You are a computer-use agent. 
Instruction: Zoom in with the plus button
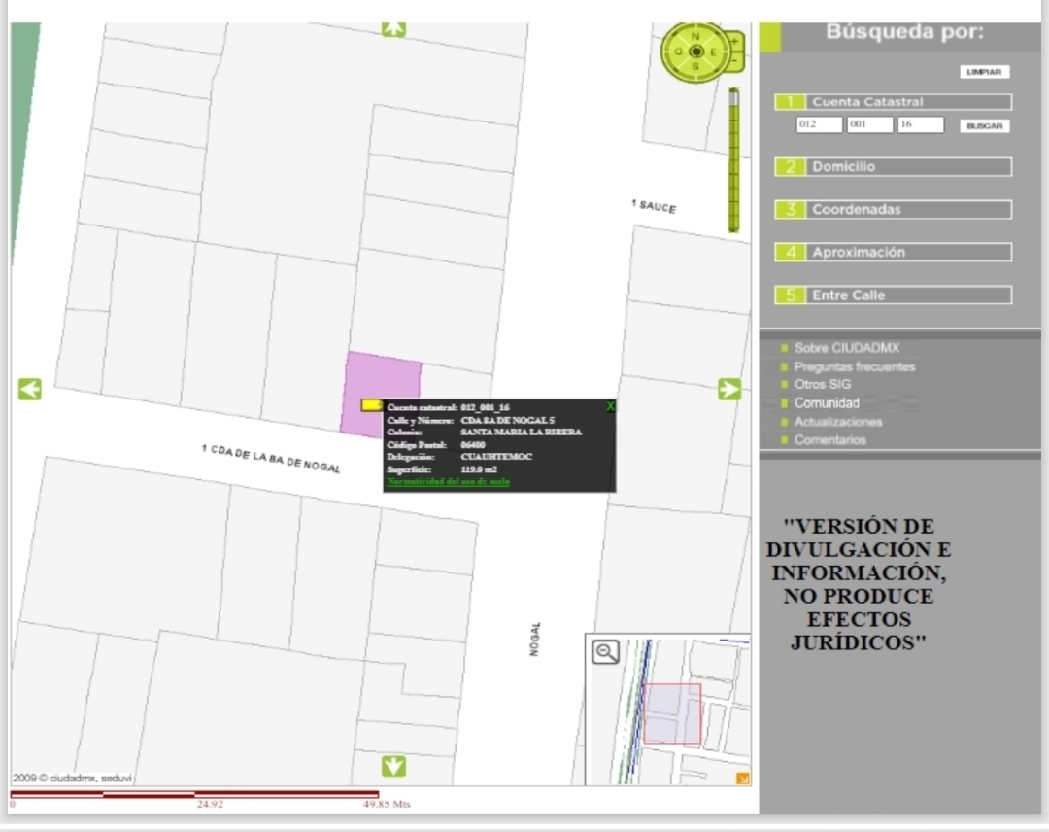tap(735, 42)
